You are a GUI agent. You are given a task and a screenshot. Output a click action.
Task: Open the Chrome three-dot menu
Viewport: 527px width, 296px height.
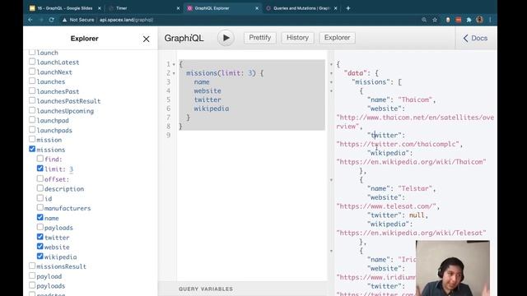pyautogui.click(x=491, y=20)
